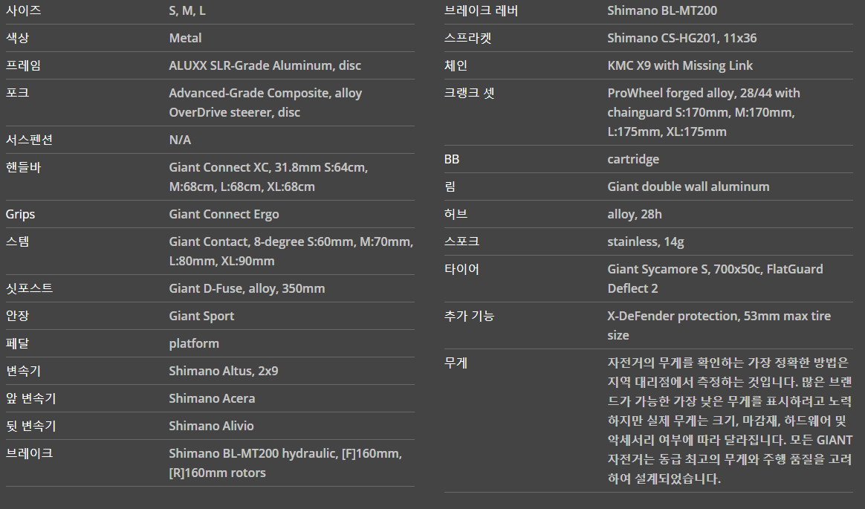Click the 크랭크 셋 label

tap(470, 93)
